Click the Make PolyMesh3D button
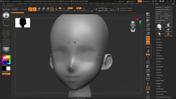The height and width of the screenshot is (99, 176). pyautogui.click(x=166, y=16)
